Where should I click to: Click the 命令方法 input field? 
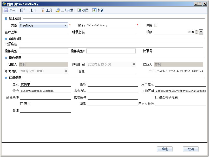point(113,91)
